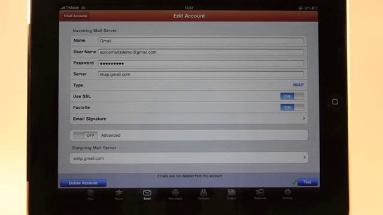Edit the Server field imap.gmail.com
Screen dimensions: 383x215
click(x=201, y=74)
